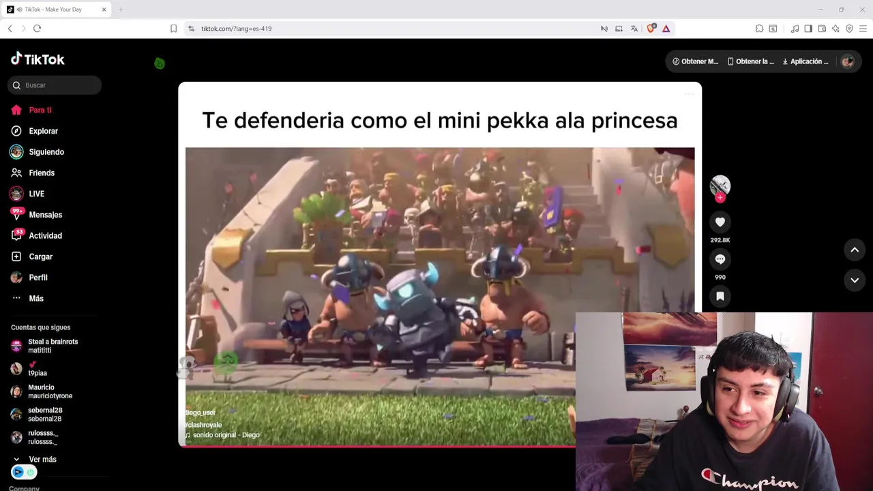Open the Leo AI sparkle icon
This screenshot has width=873, height=491.
[x=835, y=29]
